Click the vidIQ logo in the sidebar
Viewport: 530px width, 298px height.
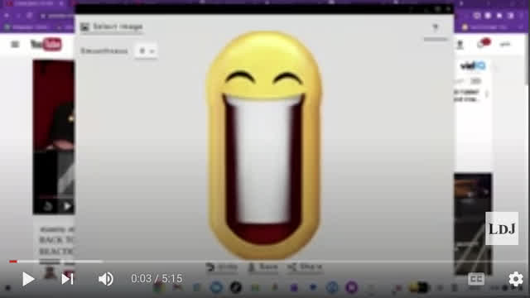(x=473, y=65)
